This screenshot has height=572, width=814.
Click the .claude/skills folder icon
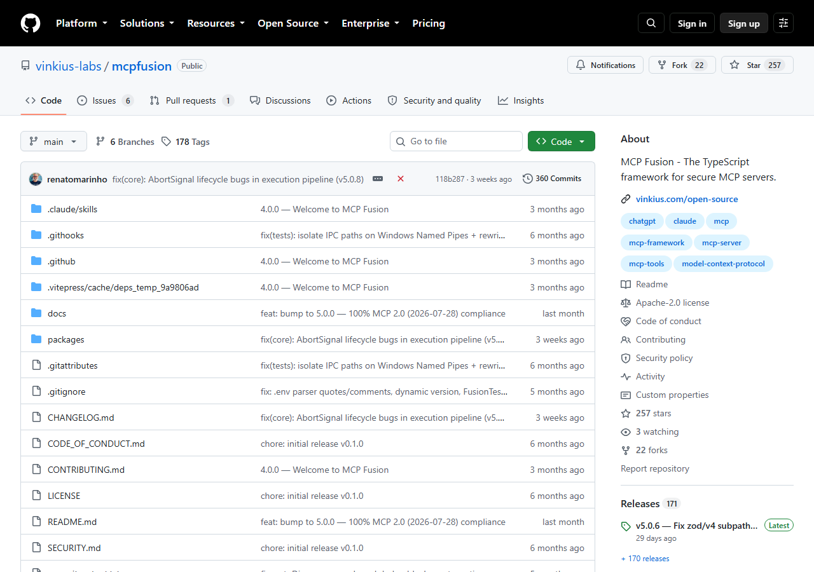36,209
